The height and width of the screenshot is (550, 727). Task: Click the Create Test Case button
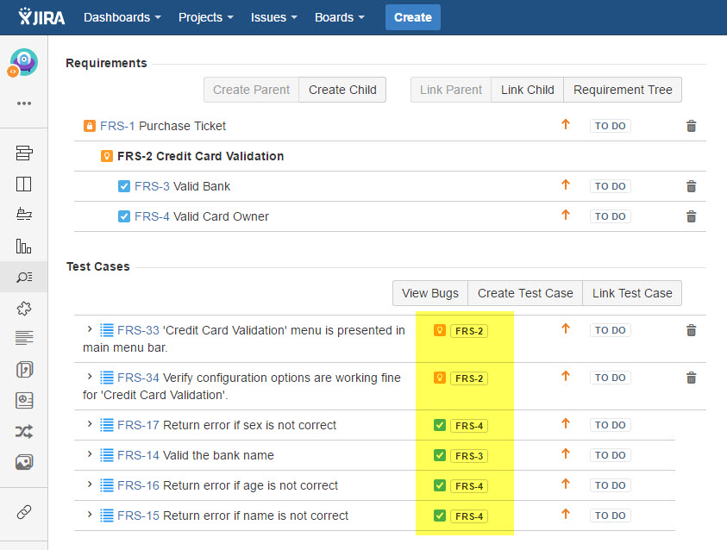click(525, 293)
